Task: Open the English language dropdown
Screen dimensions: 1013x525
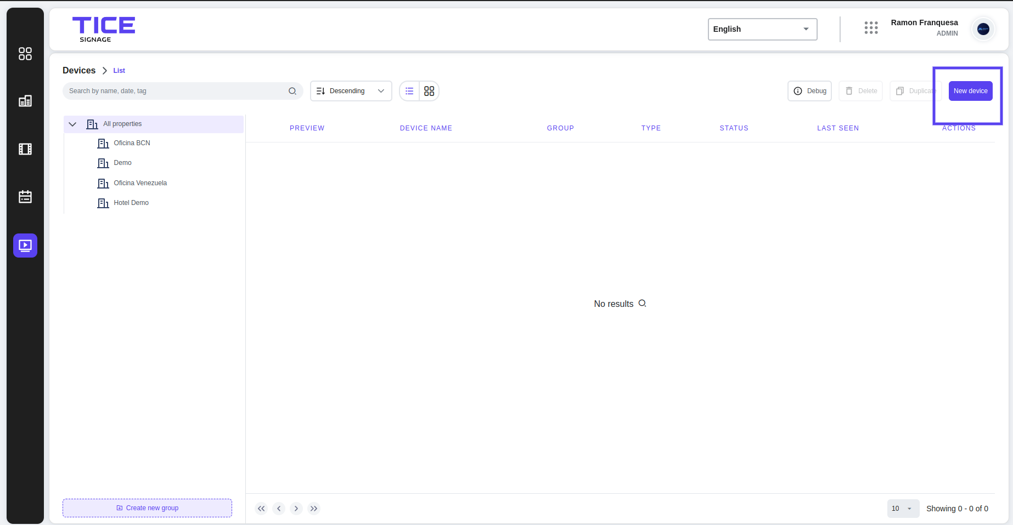Action: click(x=762, y=29)
